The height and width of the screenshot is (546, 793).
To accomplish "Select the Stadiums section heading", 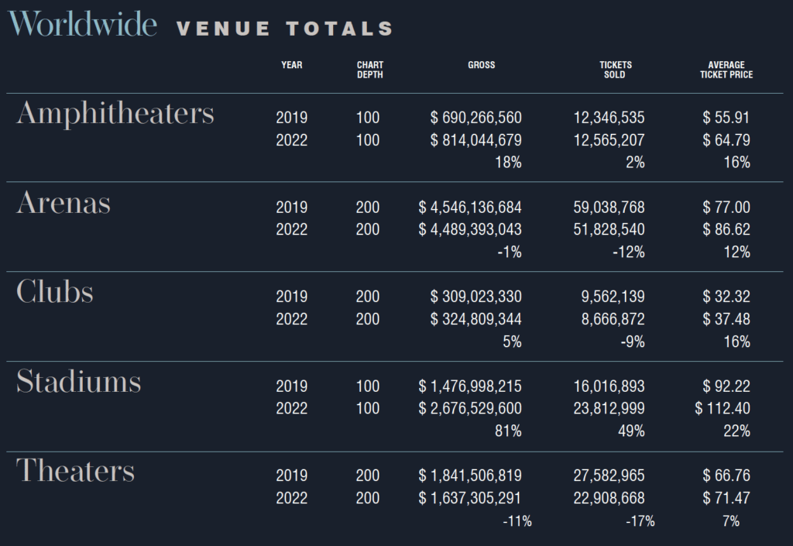I will [x=78, y=382].
